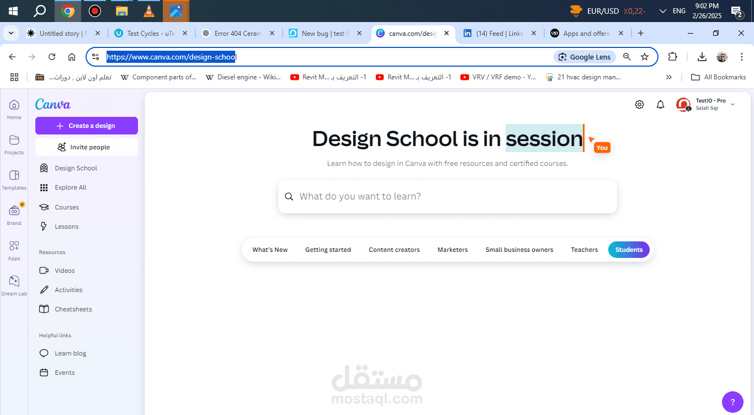The height and width of the screenshot is (415, 754).
Task: Open Canva settings gear icon
Action: click(x=639, y=104)
